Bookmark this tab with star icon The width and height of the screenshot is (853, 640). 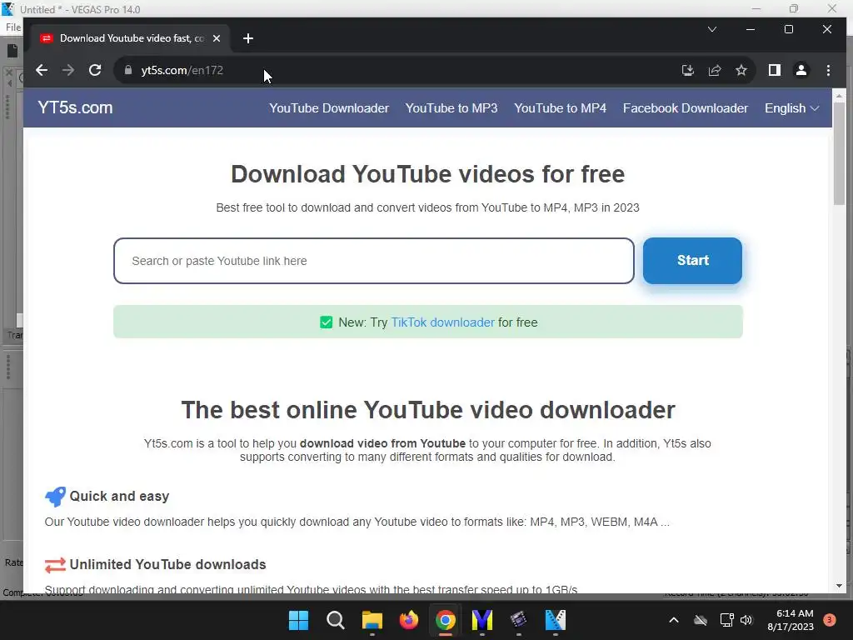741,70
